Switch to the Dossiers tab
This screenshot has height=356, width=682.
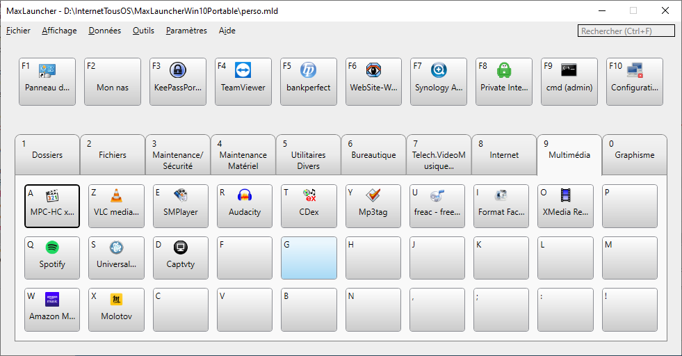(47, 154)
